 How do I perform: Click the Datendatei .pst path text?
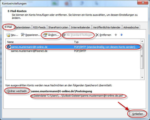[x=77, y=96]
